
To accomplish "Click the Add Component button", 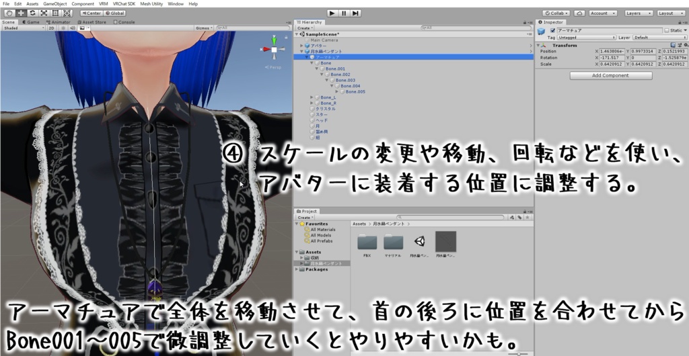I will [x=611, y=75].
